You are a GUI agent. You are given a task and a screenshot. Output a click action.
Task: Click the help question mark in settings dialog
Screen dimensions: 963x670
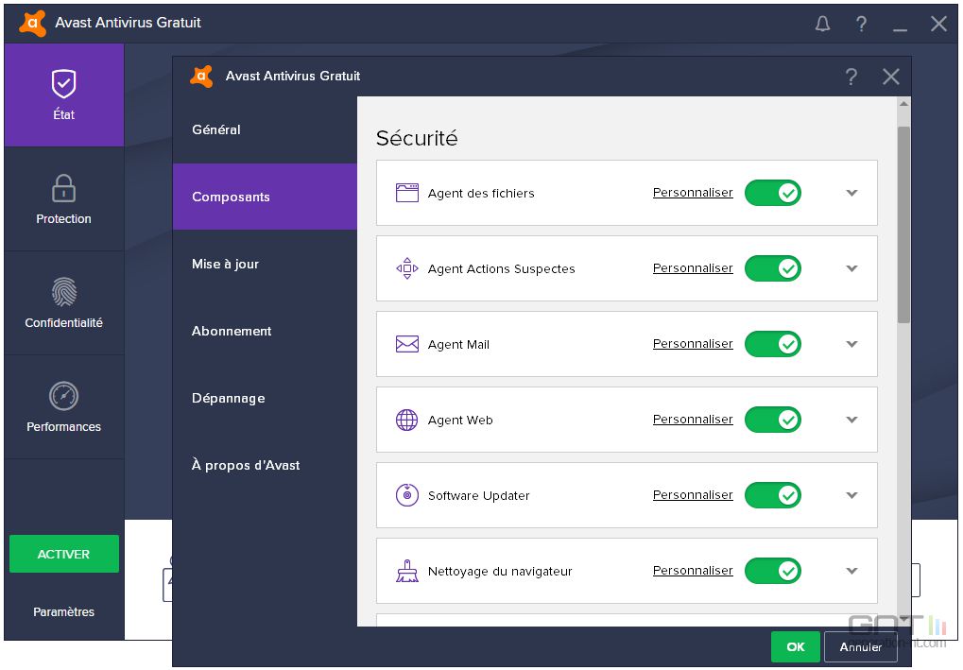(851, 77)
